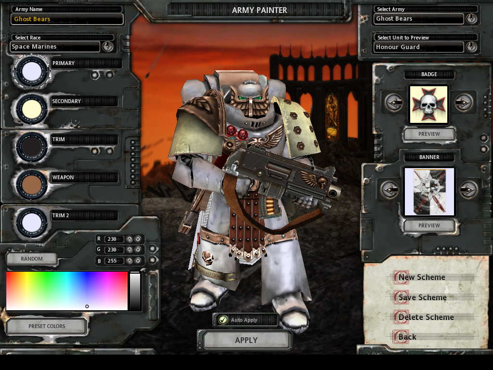Click the banner image thumbnail

point(429,192)
